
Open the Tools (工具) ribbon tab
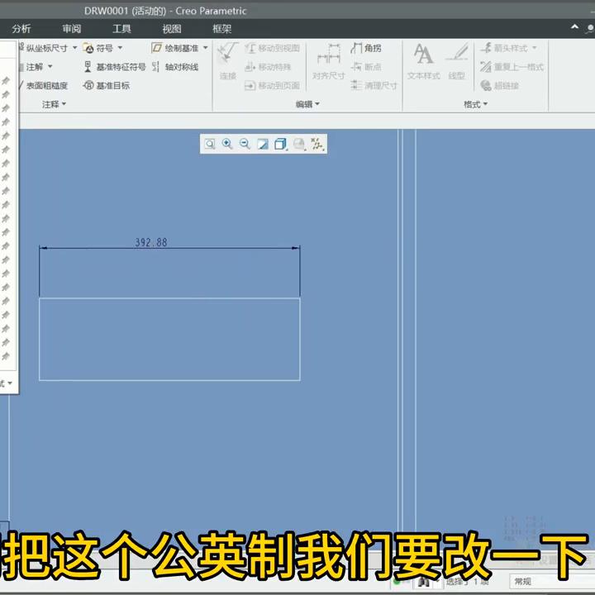point(121,29)
